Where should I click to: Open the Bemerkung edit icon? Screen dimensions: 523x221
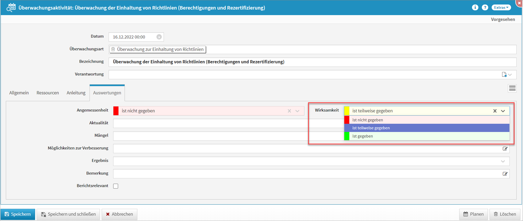coord(505,174)
